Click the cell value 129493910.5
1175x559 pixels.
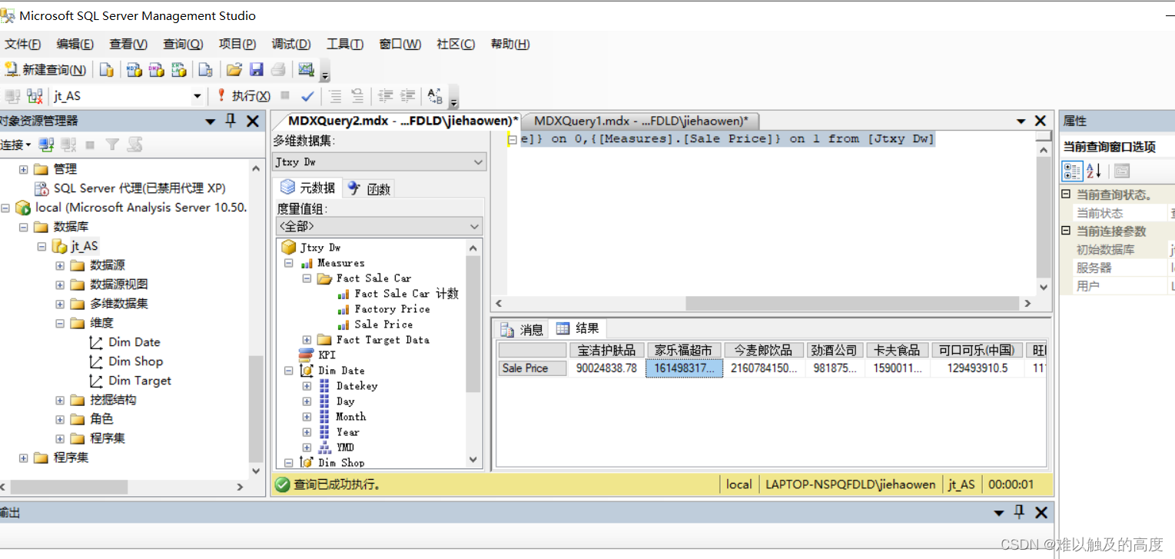(x=978, y=368)
